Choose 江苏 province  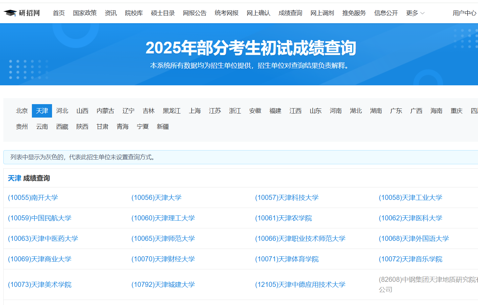point(215,111)
